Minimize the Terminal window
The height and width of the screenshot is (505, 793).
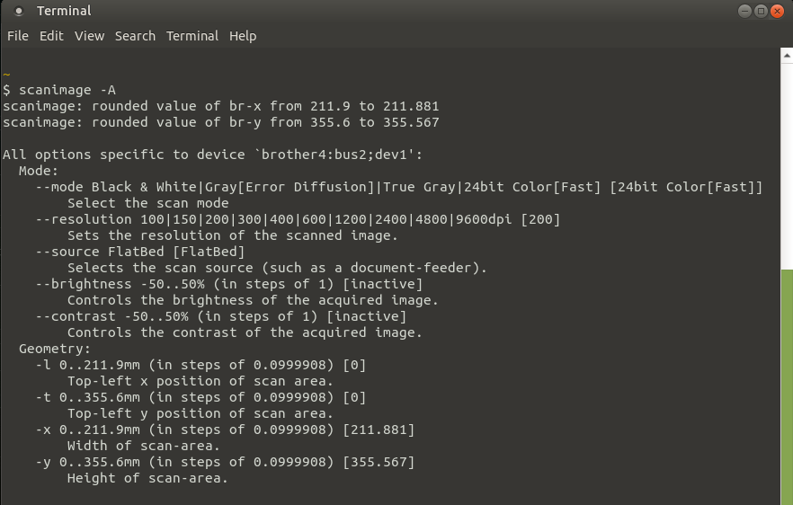(744, 11)
